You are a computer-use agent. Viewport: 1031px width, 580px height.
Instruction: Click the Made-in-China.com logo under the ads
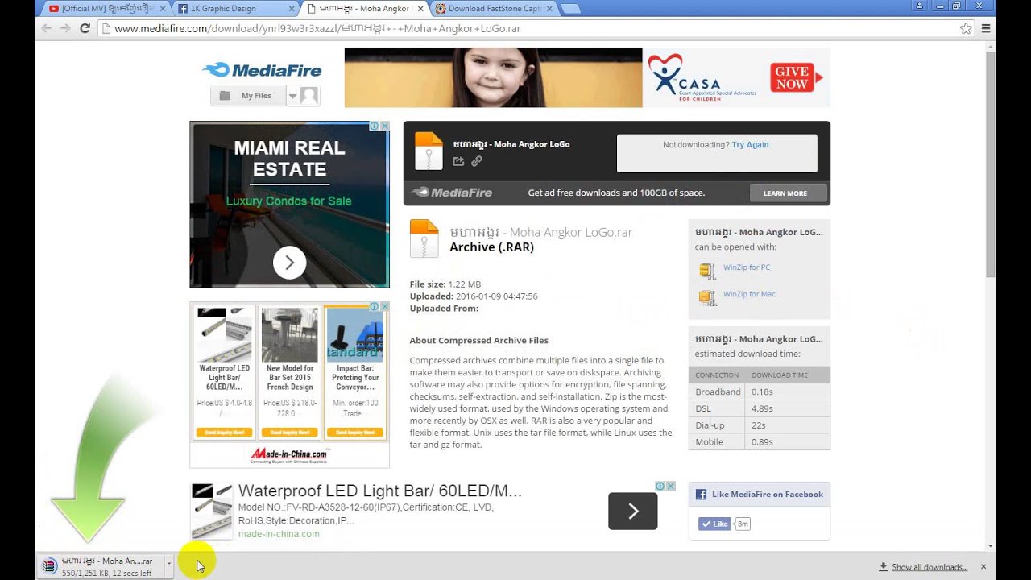pyautogui.click(x=289, y=455)
